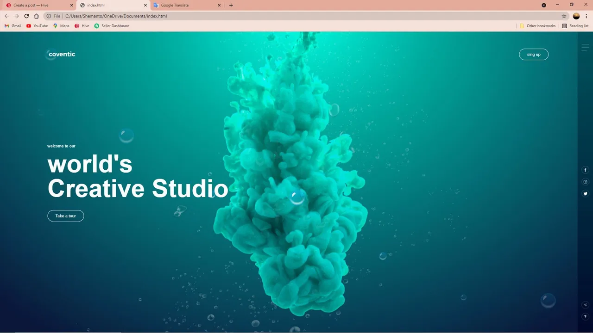
Task: Click the 'welcome to our' text
Action: click(x=61, y=146)
